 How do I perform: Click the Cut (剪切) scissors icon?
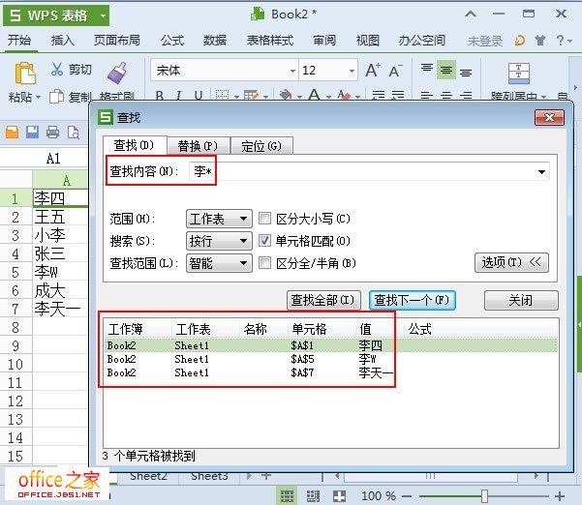click(x=57, y=70)
